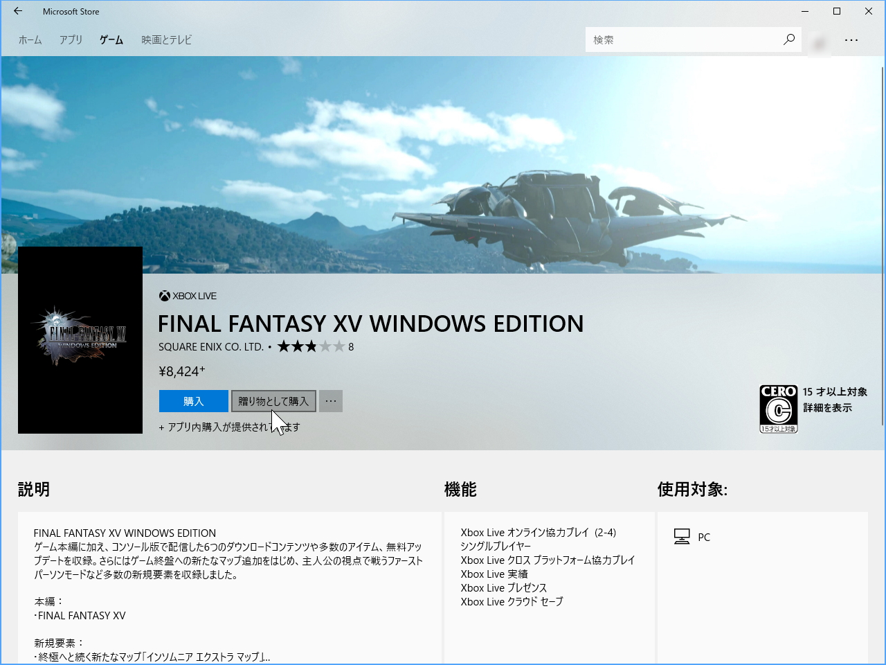The width and height of the screenshot is (886, 665).
Task: Click the FINAL FANTASY XV box art thumbnail
Action: 80,339
